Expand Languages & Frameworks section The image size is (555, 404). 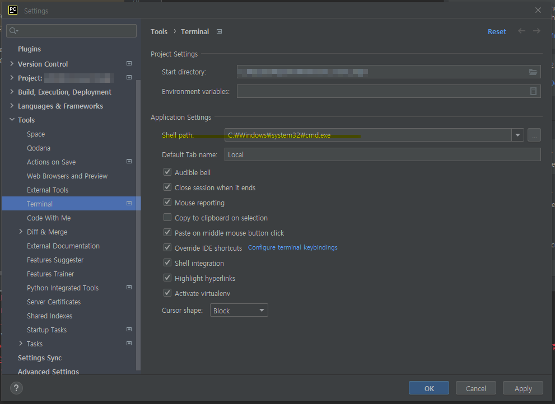click(12, 106)
